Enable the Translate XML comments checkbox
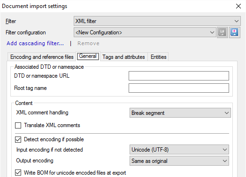The height and width of the screenshot is (177, 246). (x=18, y=125)
